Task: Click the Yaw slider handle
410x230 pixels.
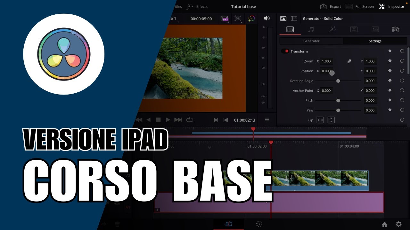Action: point(338,110)
